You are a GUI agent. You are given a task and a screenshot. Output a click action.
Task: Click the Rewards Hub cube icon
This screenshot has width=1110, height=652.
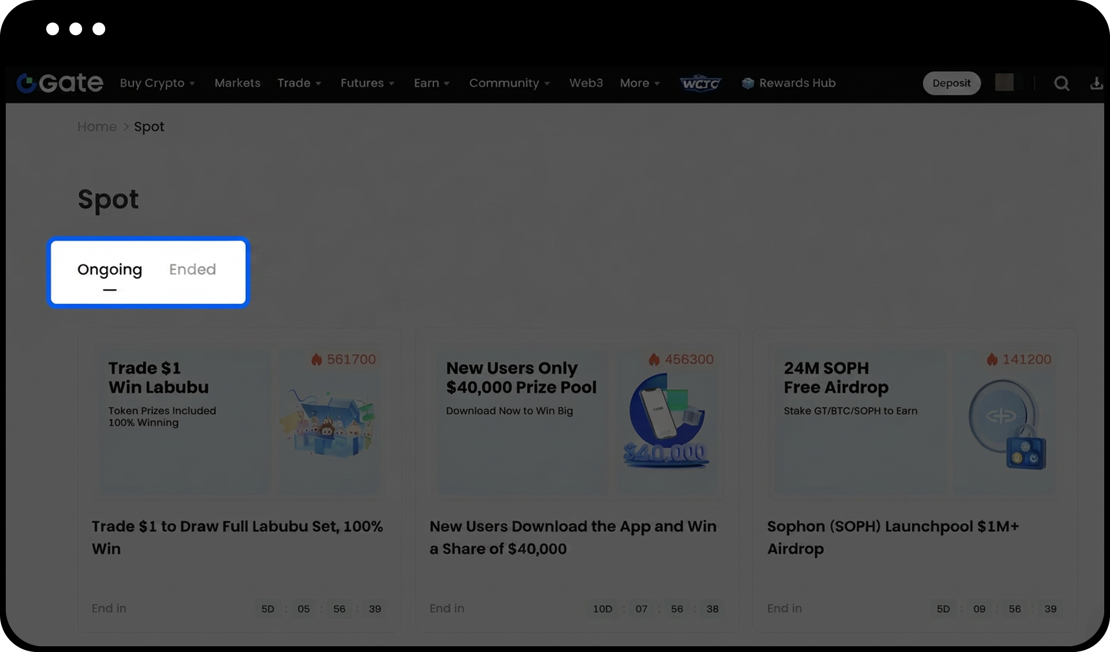[748, 83]
